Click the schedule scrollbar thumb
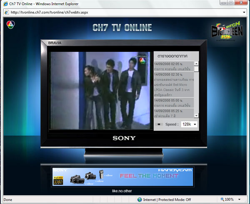 [196, 69]
